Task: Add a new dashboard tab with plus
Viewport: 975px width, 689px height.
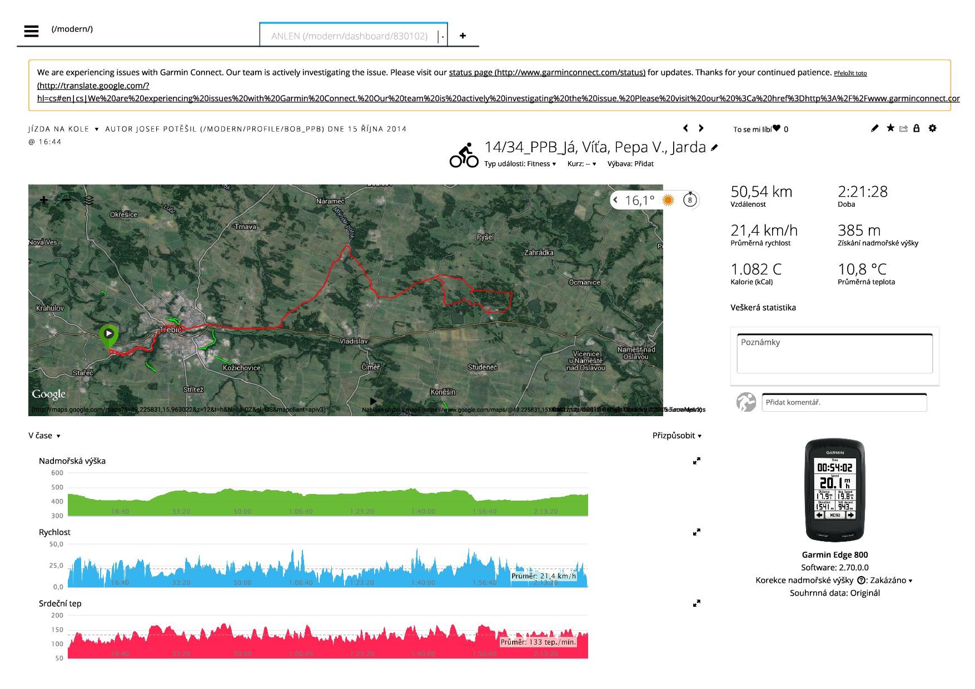Action: [462, 36]
